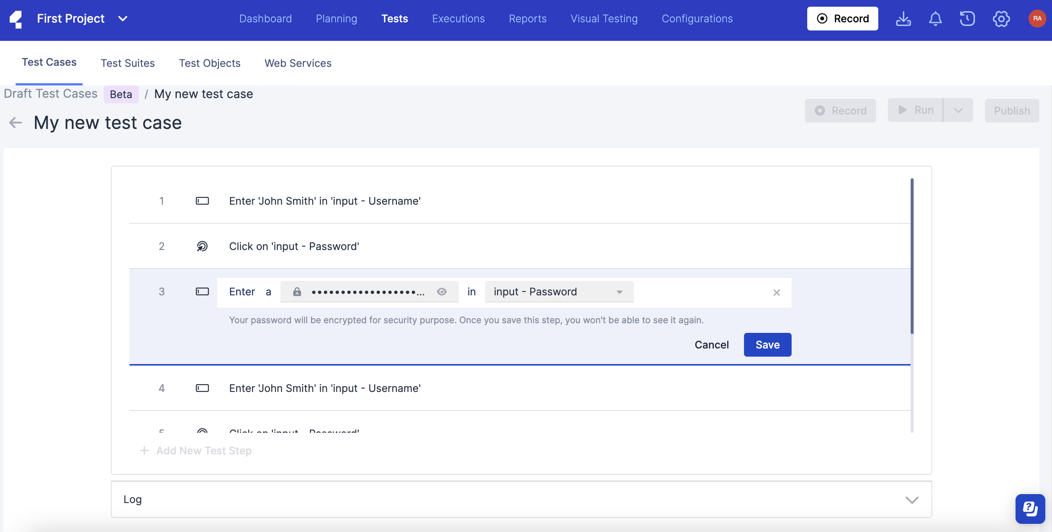This screenshot has height=532, width=1052.
Task: Open Visual Testing
Action: 604,19
